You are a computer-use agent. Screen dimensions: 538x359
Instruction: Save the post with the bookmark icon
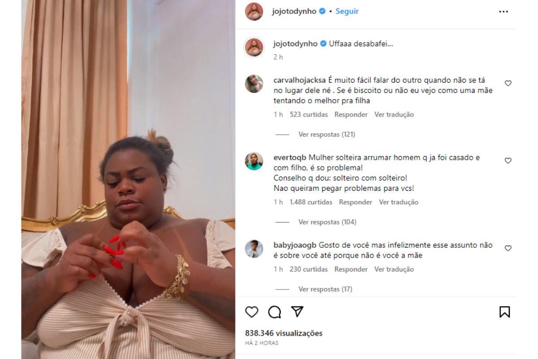click(504, 312)
